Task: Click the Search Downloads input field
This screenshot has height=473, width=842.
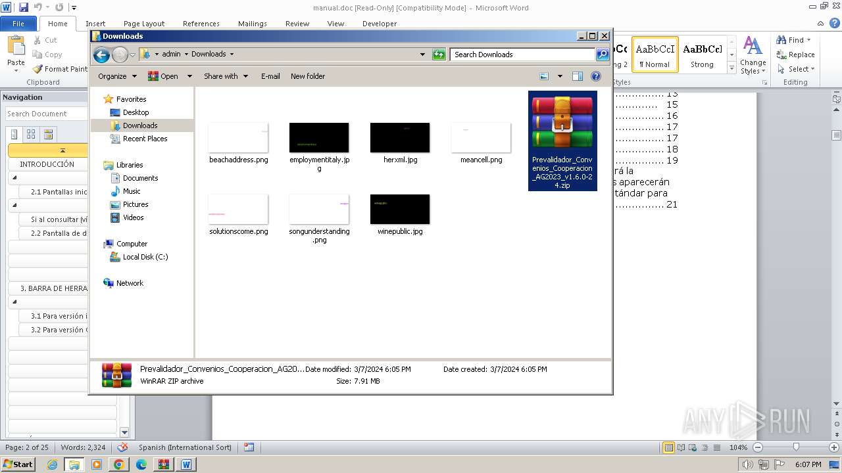Action: [522, 55]
